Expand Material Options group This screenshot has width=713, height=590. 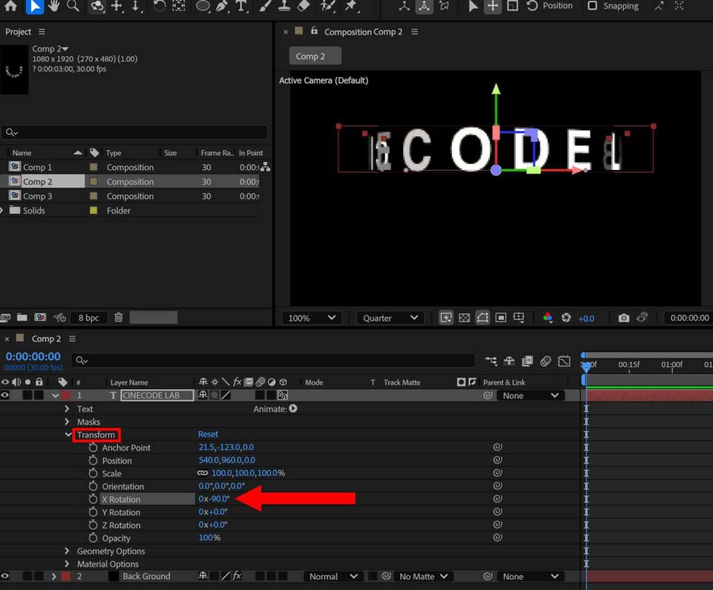click(x=67, y=564)
